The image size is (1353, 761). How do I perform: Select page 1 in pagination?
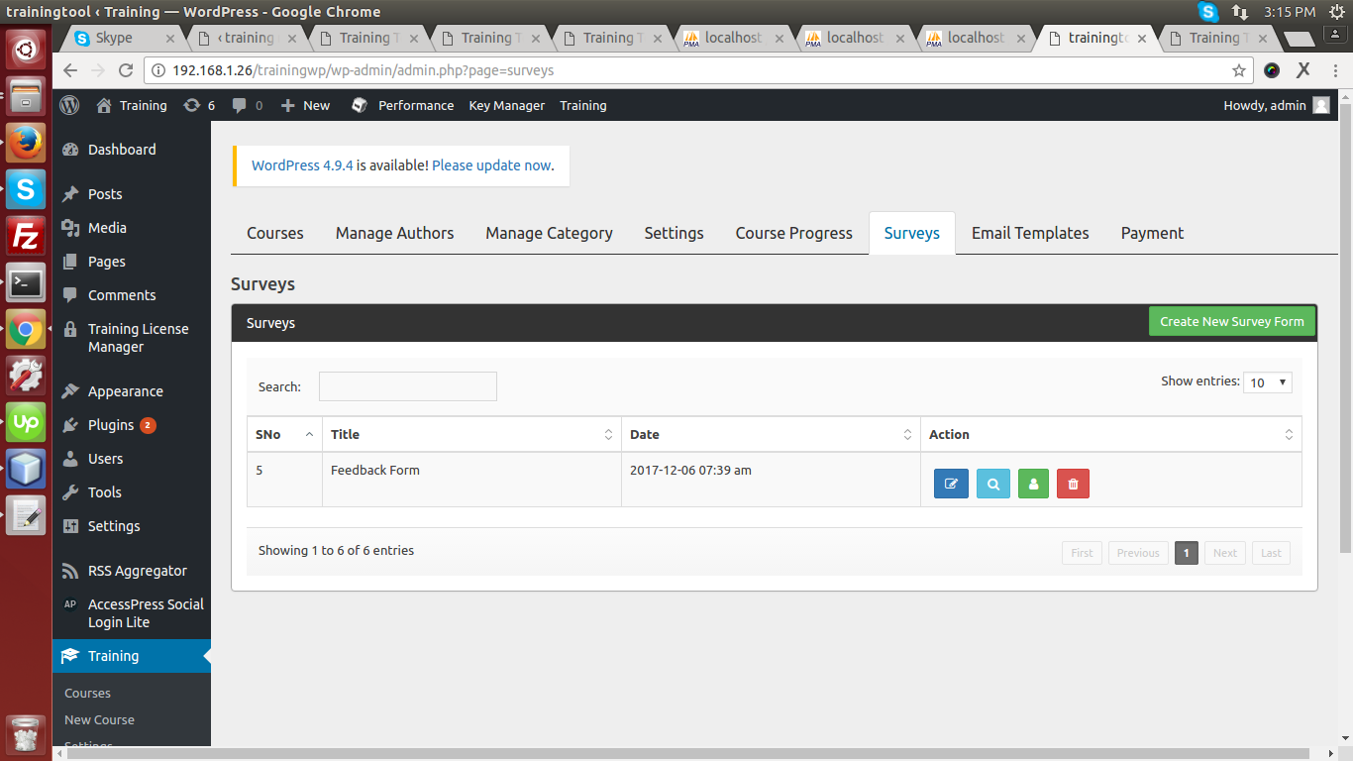pyautogui.click(x=1187, y=553)
